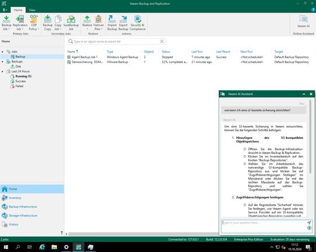Viewport: 316px width, 252px height.
Task: Sort jobs by Next Run column header
Action: (246, 52)
